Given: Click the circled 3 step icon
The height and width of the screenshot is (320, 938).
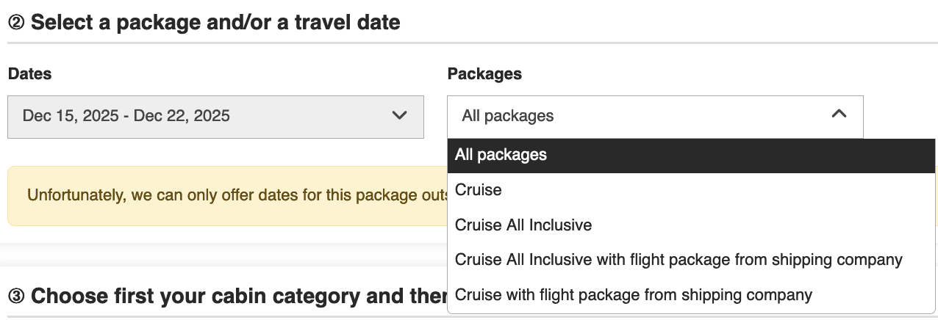Looking at the screenshot, I should pyautogui.click(x=16, y=297).
